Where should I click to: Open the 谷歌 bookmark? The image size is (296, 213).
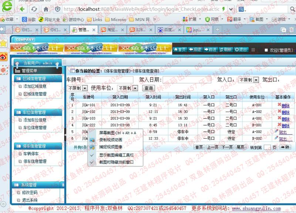pyautogui.click(x=29, y=19)
